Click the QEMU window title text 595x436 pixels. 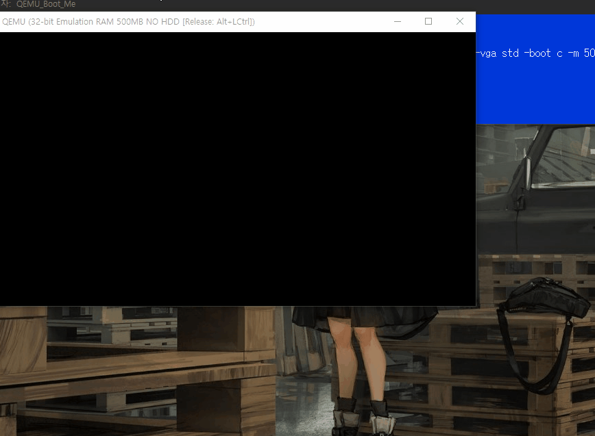pos(128,22)
